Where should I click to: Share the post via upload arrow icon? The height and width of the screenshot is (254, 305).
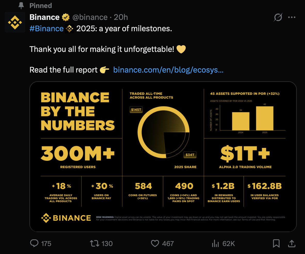coord(292,243)
